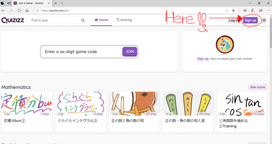
Task: Open the favorites hub icon
Action: pyautogui.click(x=245, y=11)
